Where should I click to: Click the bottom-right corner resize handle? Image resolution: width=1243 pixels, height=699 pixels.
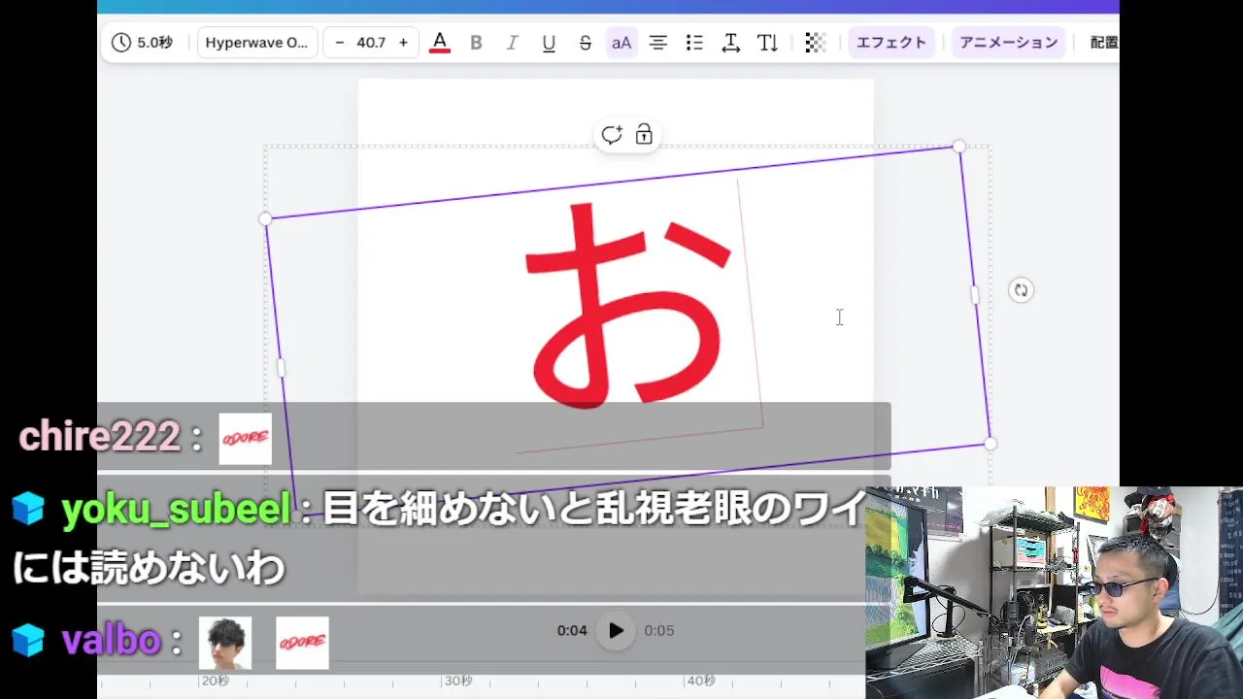(990, 444)
